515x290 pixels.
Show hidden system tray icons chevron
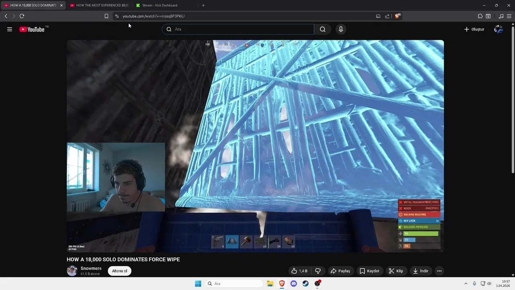466,284
